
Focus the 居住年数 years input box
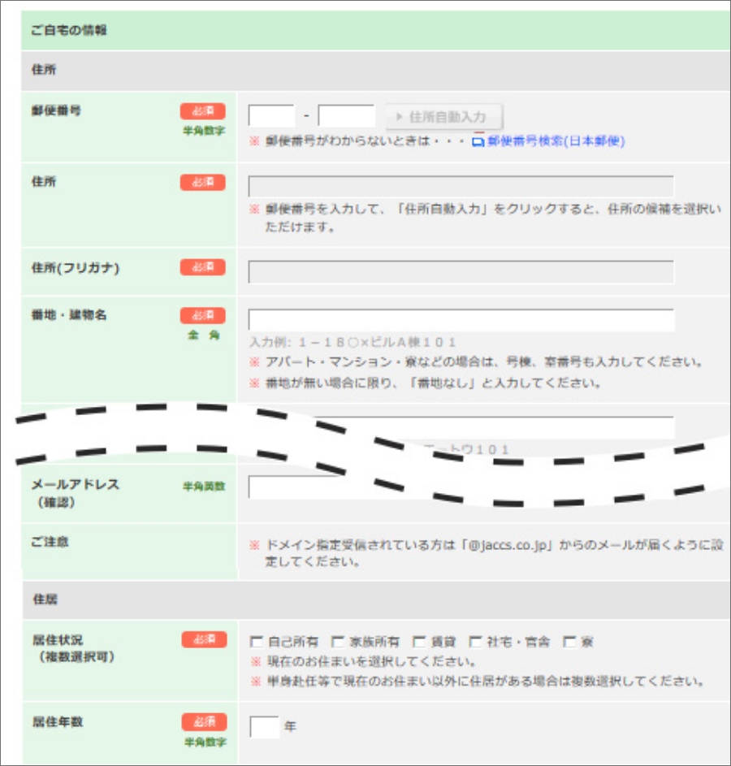point(264,726)
